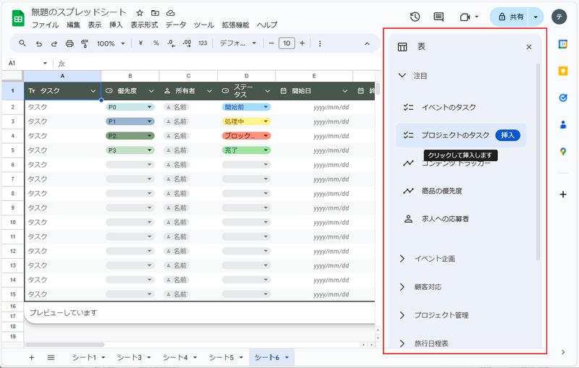Collapse the 注目 section
This screenshot has width=579, height=368.
click(402, 75)
